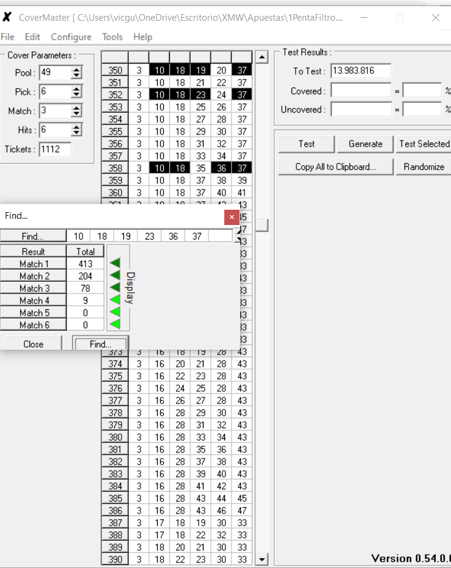Click the Match 2 total value 204
The image size is (451, 568).
[86, 276]
